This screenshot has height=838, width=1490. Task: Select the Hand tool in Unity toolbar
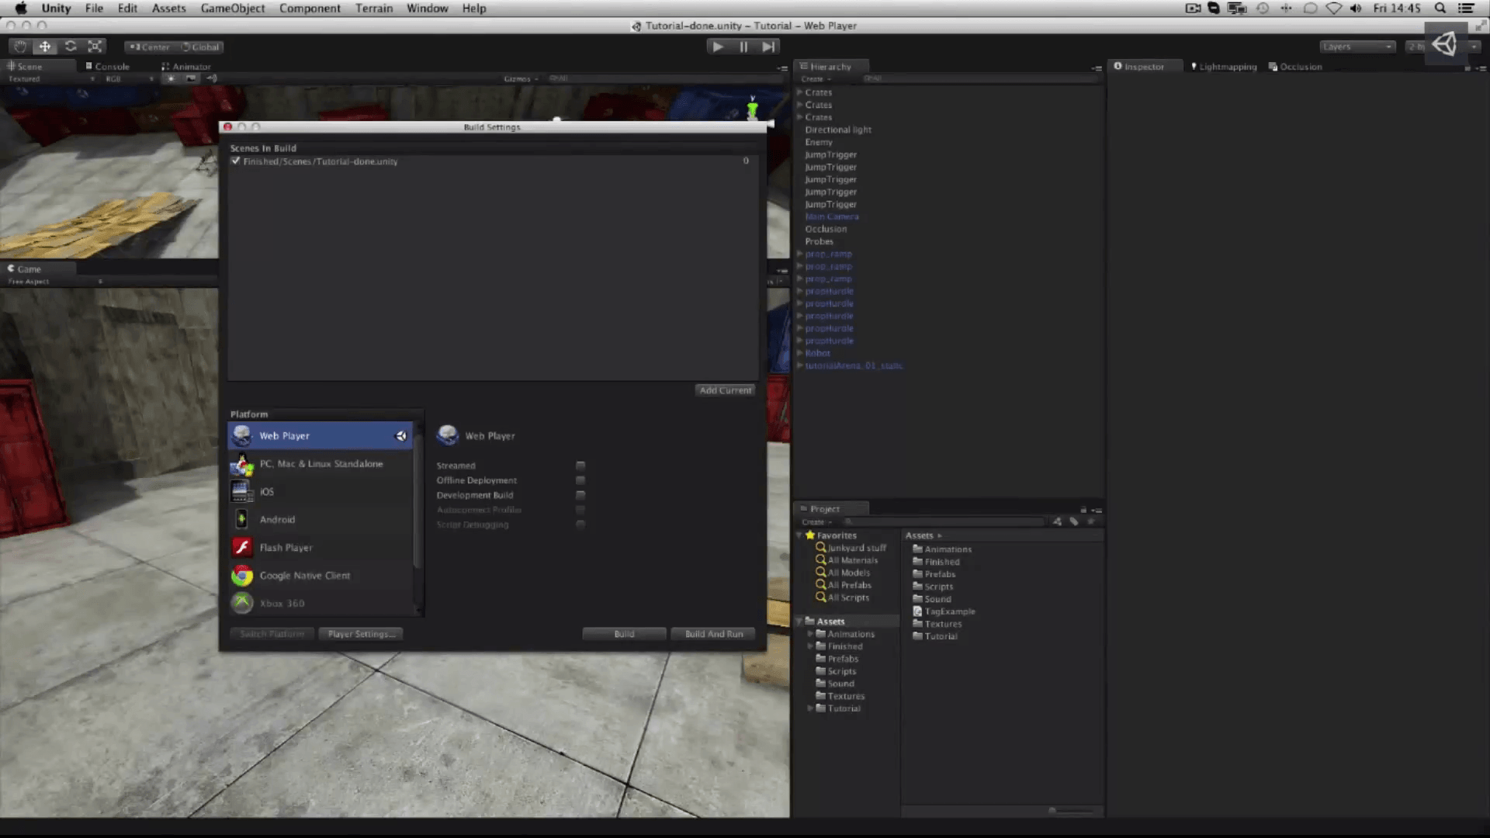tap(20, 47)
